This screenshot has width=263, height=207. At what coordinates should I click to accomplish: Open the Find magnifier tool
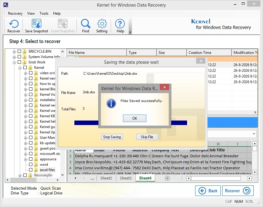pyautogui.click(x=85, y=26)
